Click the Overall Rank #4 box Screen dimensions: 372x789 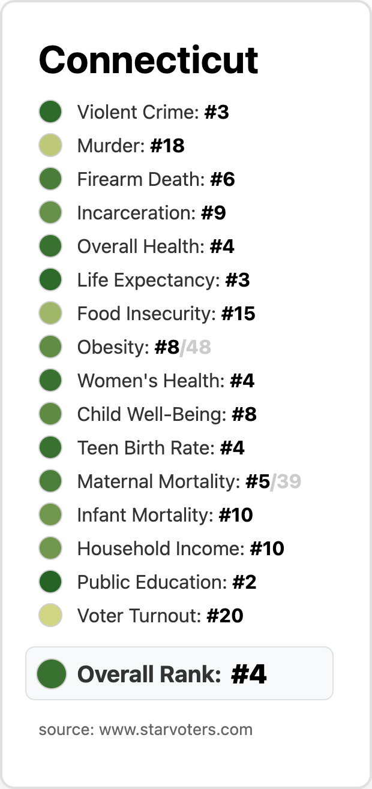[179, 673]
